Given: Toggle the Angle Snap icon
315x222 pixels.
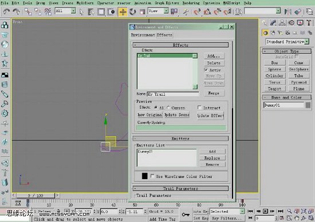Looking at the screenshot, I should tap(207, 12).
